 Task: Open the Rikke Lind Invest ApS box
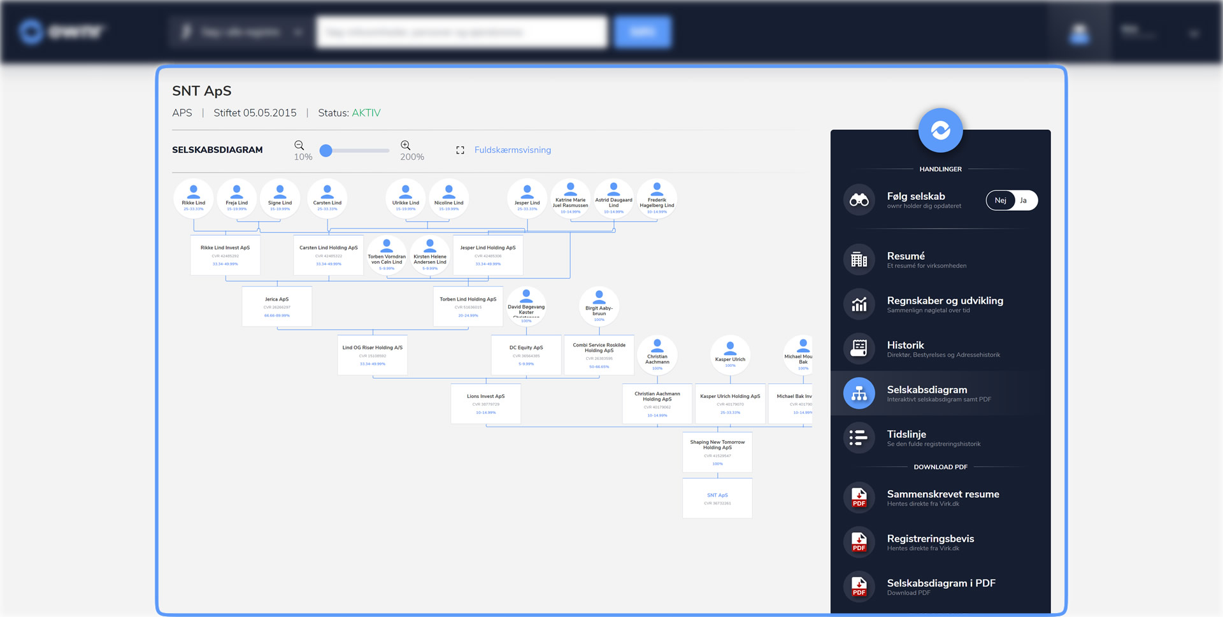click(225, 255)
